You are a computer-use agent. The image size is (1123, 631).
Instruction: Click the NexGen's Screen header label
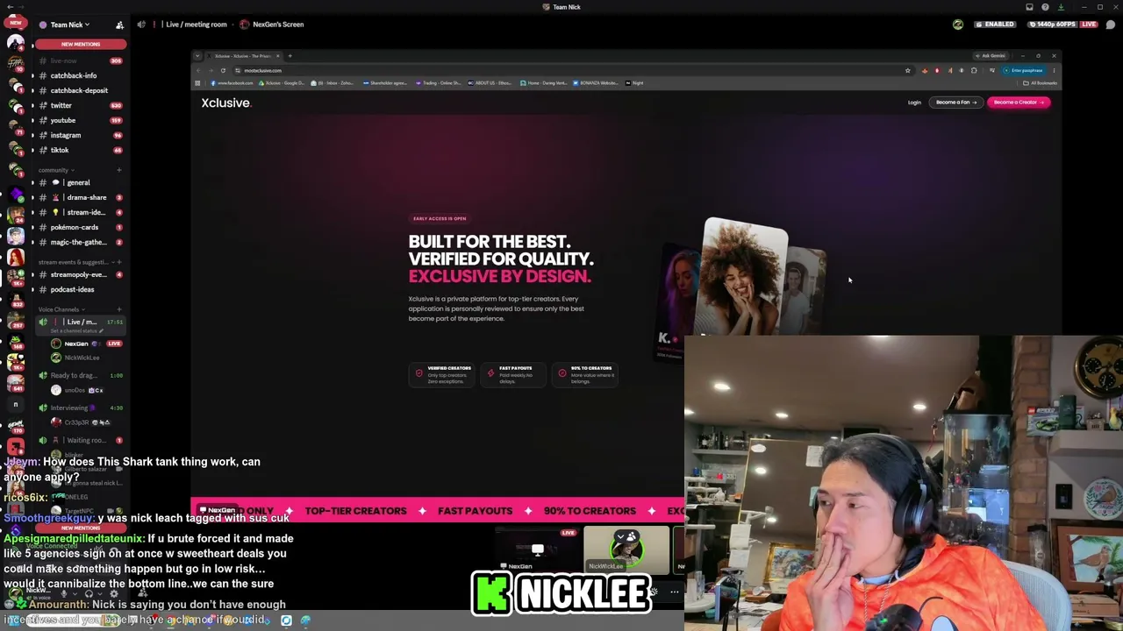click(x=271, y=25)
